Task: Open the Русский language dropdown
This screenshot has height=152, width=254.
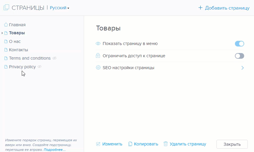Action: [x=59, y=8]
